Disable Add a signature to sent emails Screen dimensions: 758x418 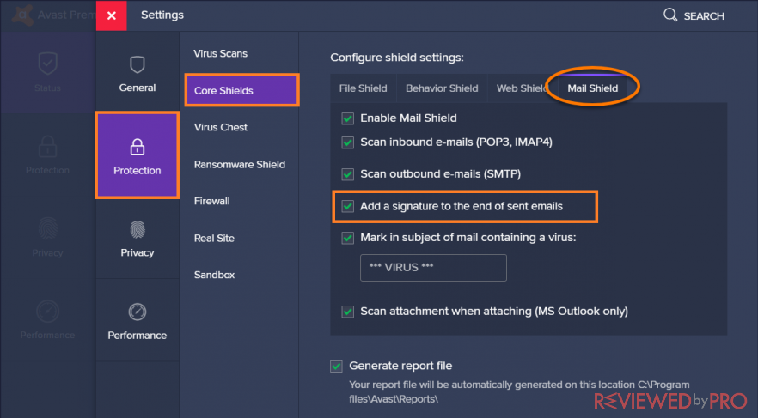point(347,207)
